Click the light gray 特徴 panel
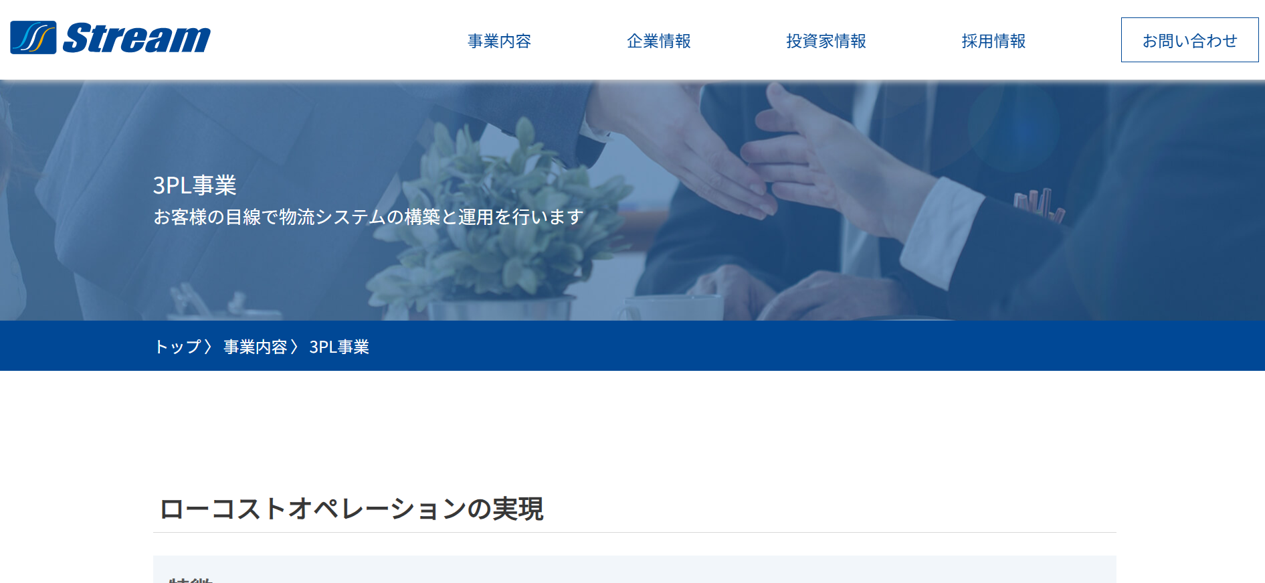This screenshot has width=1265, height=583. pyautogui.click(x=634, y=570)
